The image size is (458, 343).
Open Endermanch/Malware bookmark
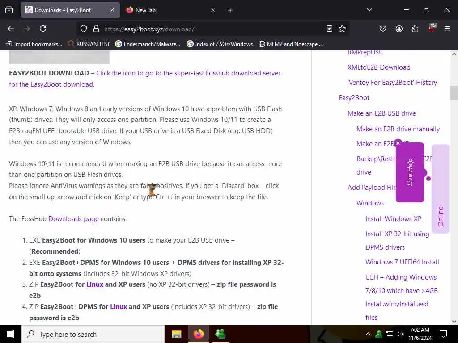(148, 44)
